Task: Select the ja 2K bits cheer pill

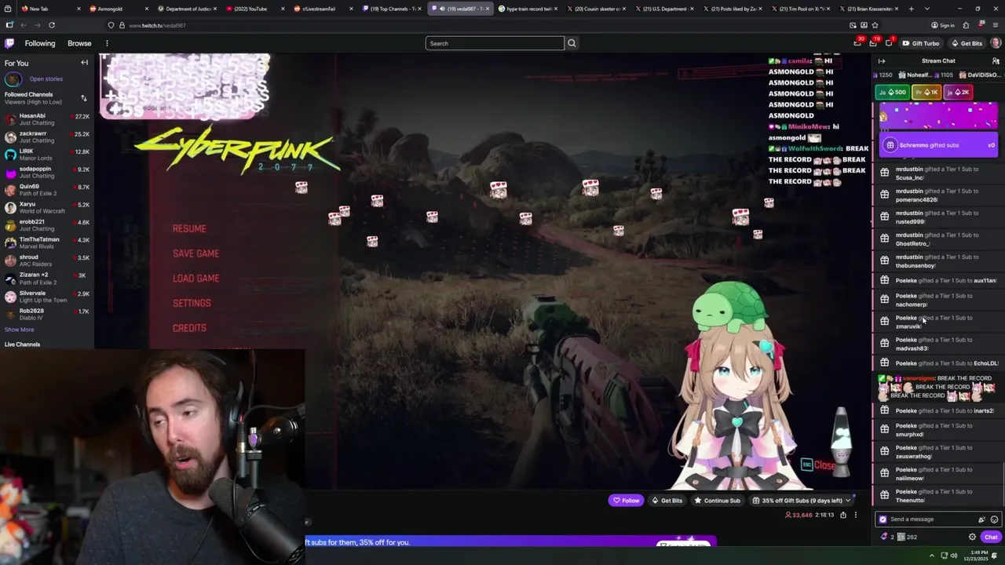Action: [958, 93]
